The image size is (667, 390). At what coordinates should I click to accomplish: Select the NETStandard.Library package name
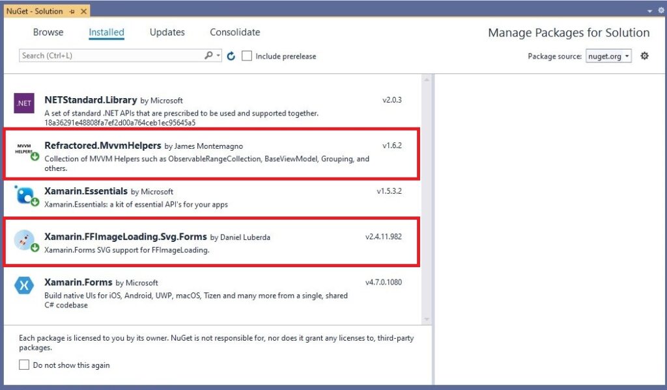pyautogui.click(x=91, y=100)
